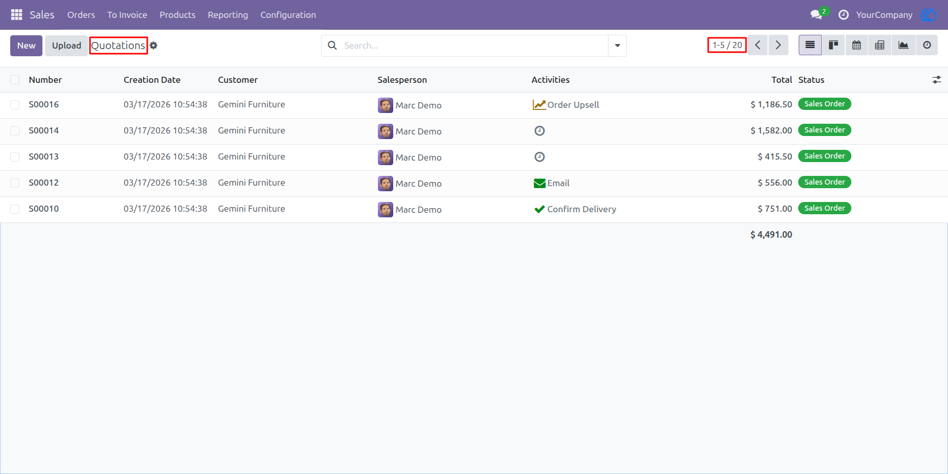Click the Confirm Delivery activity label

(x=582, y=209)
